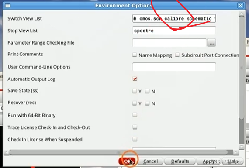249x168 pixels.
Task: Enable the Name Mapping checkbox
Action: [x=135, y=55]
